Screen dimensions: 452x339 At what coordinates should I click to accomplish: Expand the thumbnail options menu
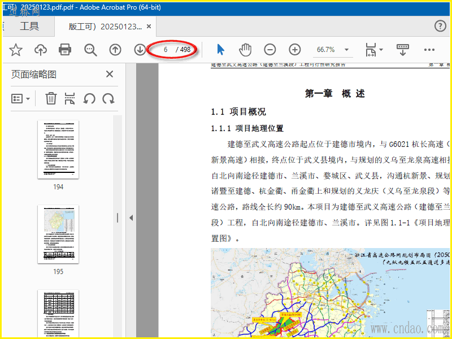click(21, 98)
